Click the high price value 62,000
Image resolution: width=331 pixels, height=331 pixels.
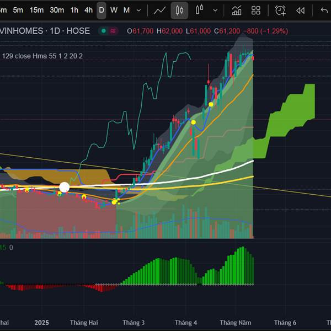(172, 31)
